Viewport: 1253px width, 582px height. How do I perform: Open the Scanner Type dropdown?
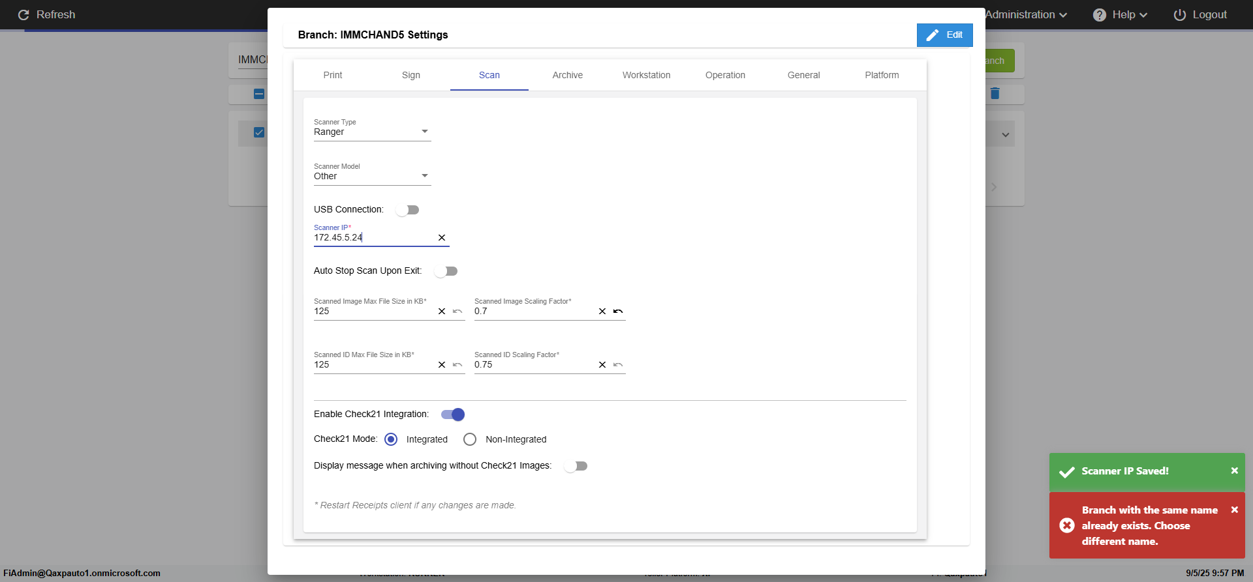372,132
